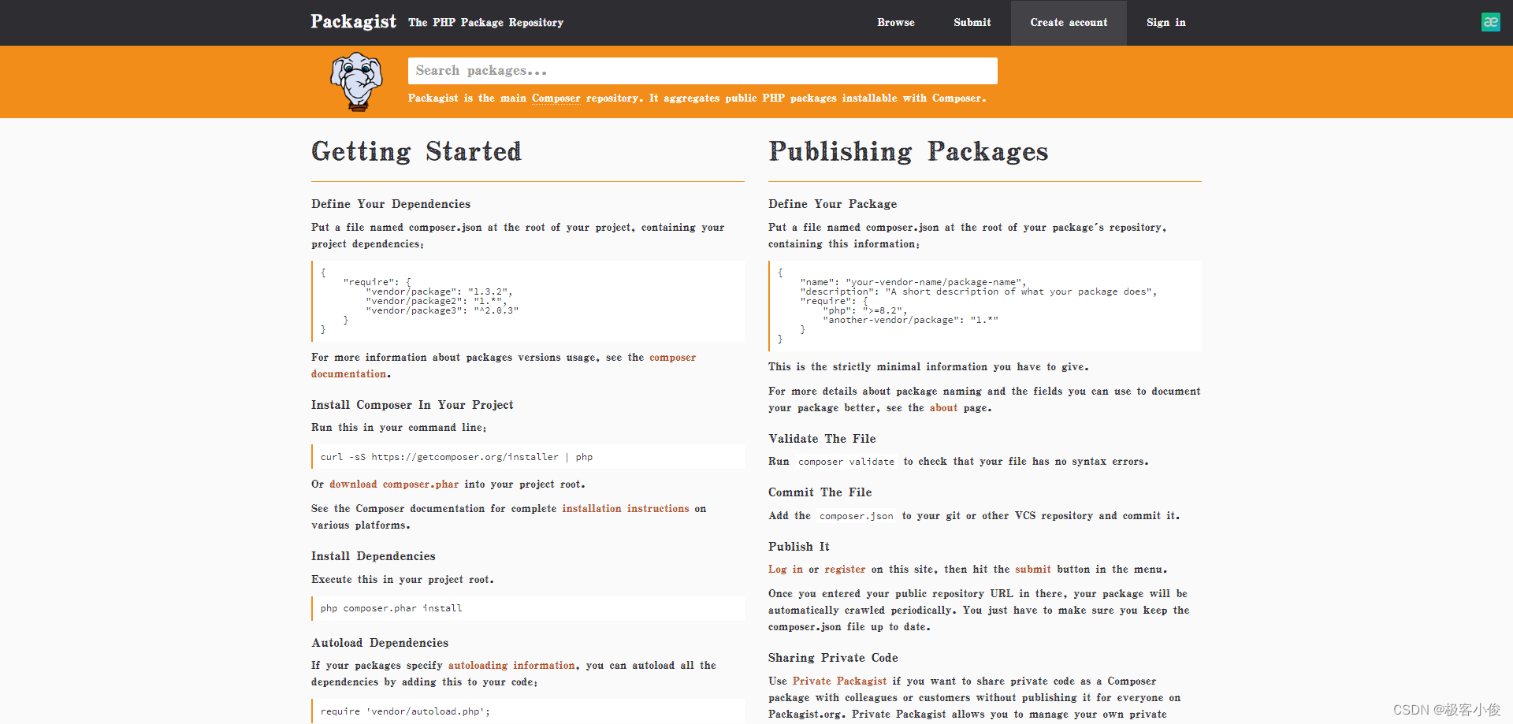Click the Validate The File subheading

822,439
